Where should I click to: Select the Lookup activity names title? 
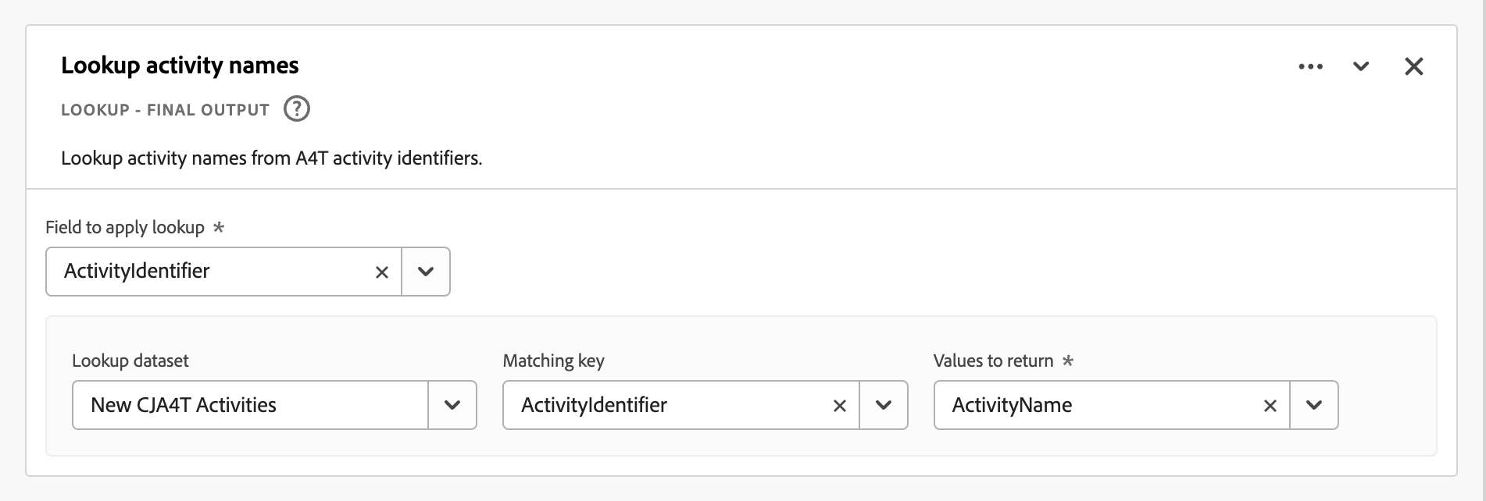tap(180, 66)
